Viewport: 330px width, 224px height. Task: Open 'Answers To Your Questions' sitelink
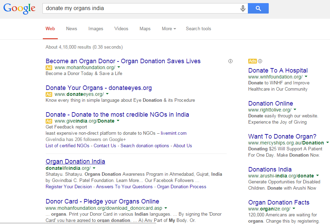pos(124,186)
